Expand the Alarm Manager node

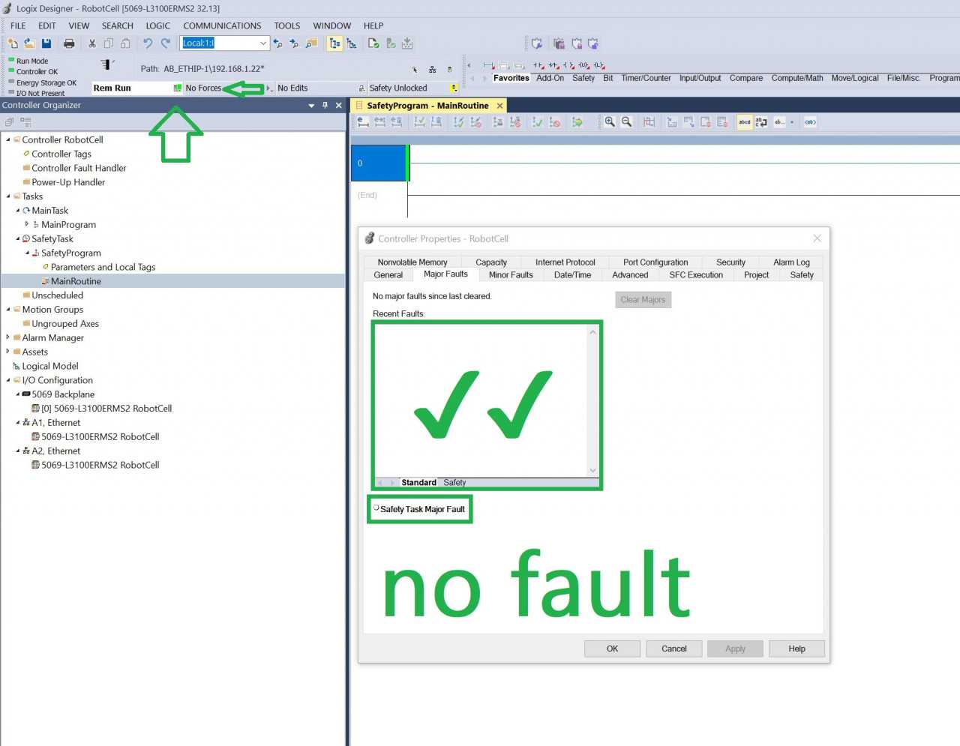(x=8, y=337)
